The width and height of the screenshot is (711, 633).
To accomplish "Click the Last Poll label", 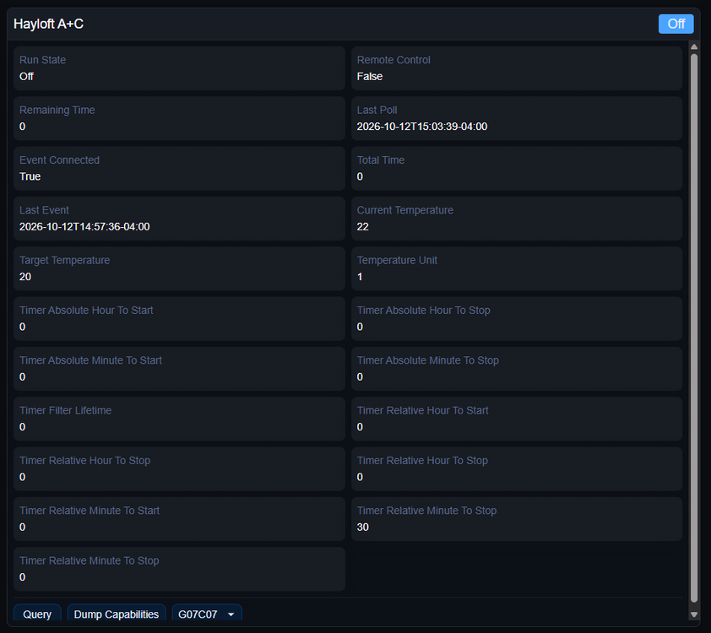I will tap(377, 110).
